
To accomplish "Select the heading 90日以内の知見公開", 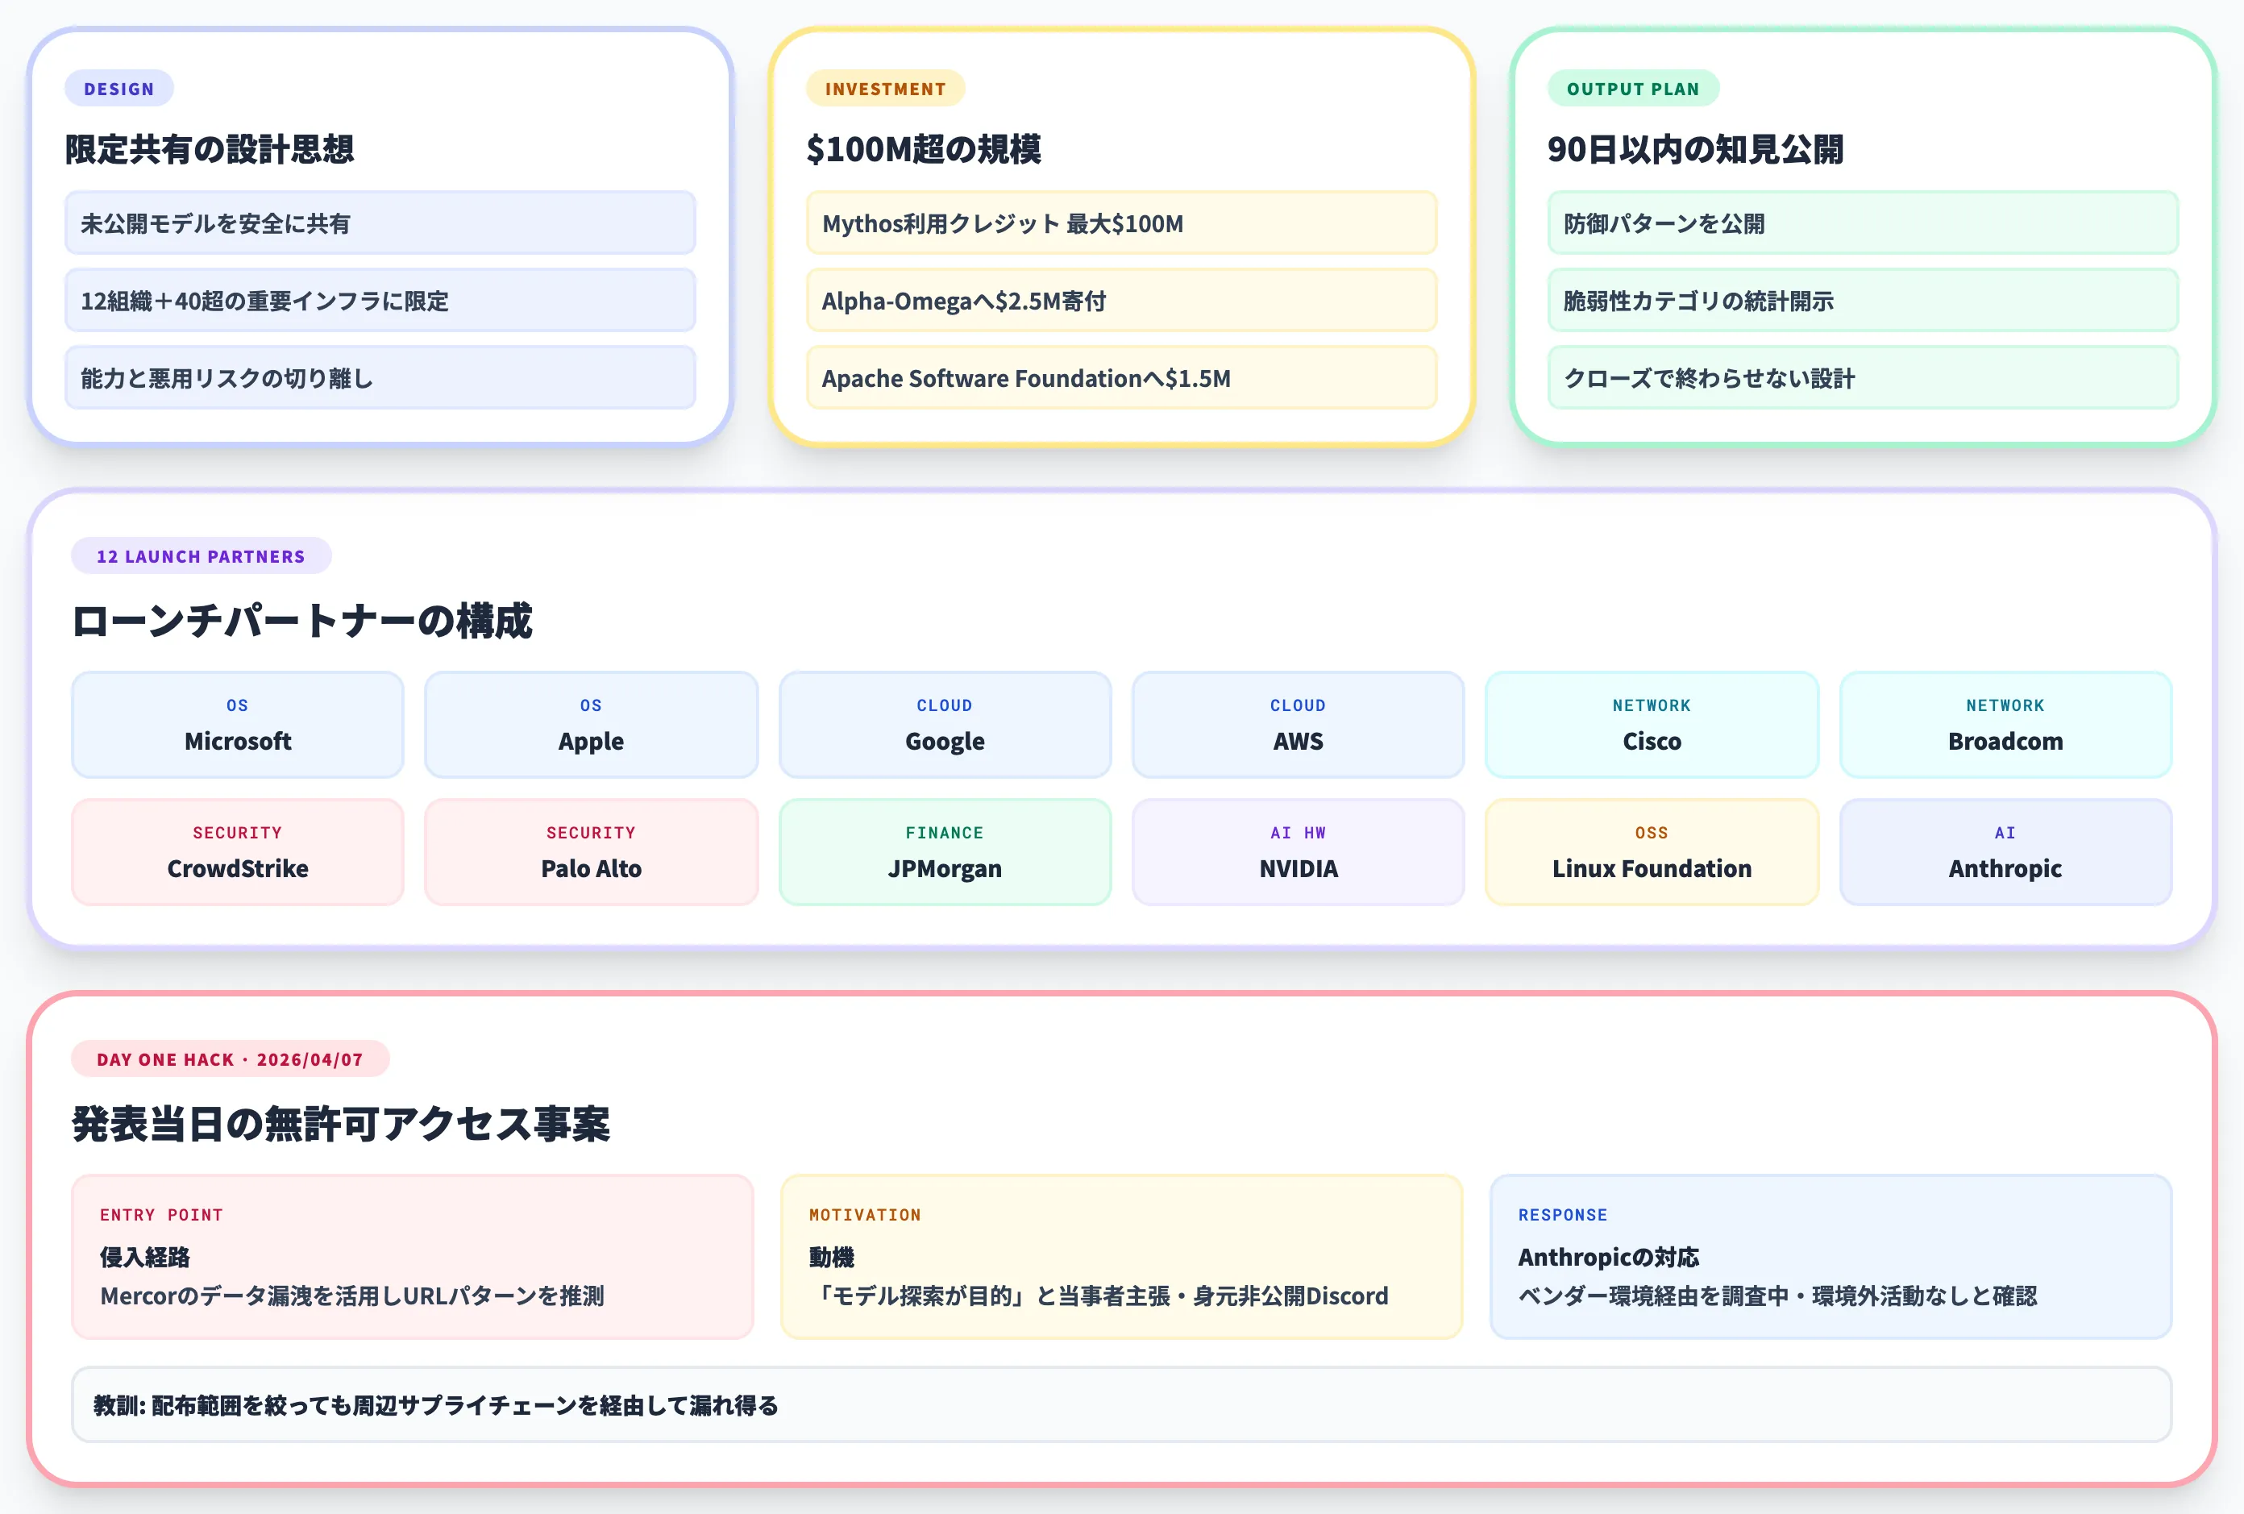I will point(1696,150).
